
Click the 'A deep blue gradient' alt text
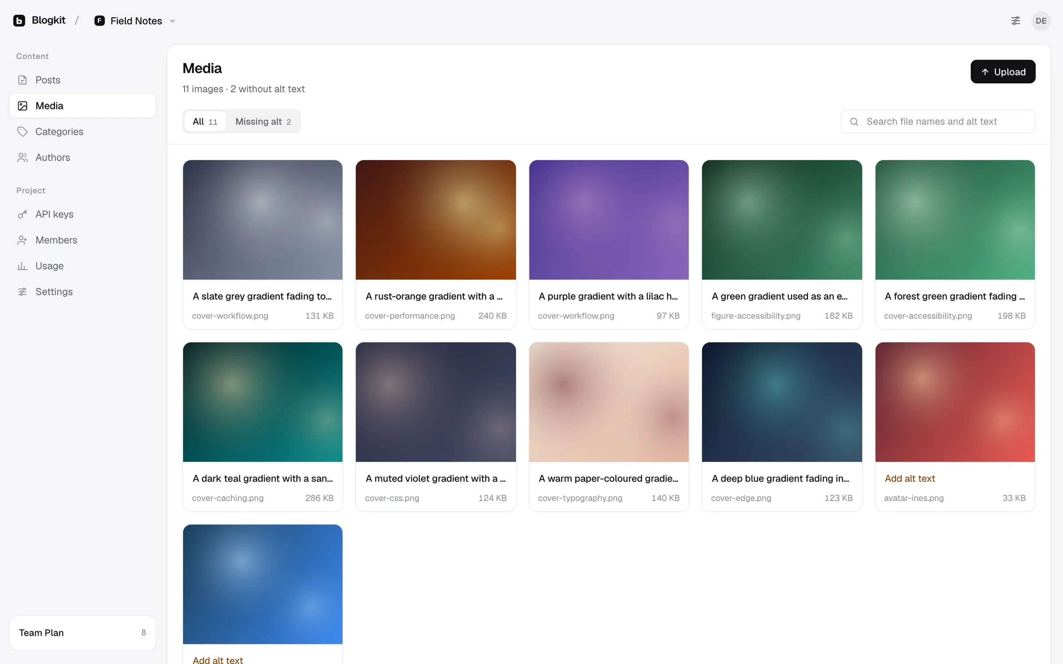[780, 479]
